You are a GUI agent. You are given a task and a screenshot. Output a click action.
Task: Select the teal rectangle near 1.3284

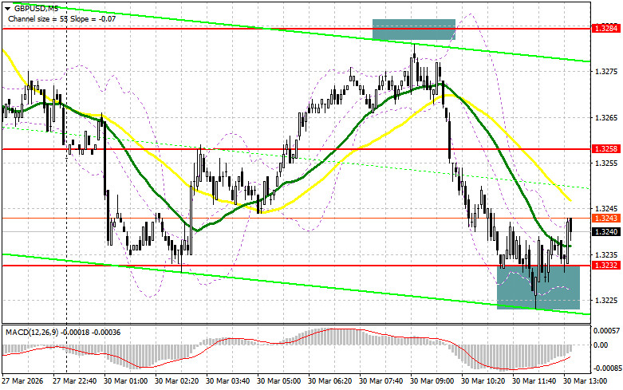click(414, 30)
